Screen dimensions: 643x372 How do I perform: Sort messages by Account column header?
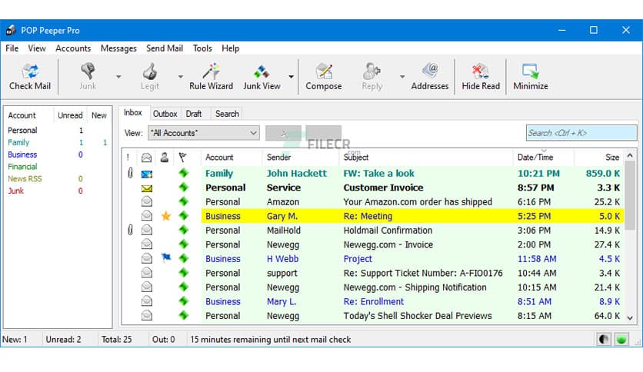click(x=219, y=158)
